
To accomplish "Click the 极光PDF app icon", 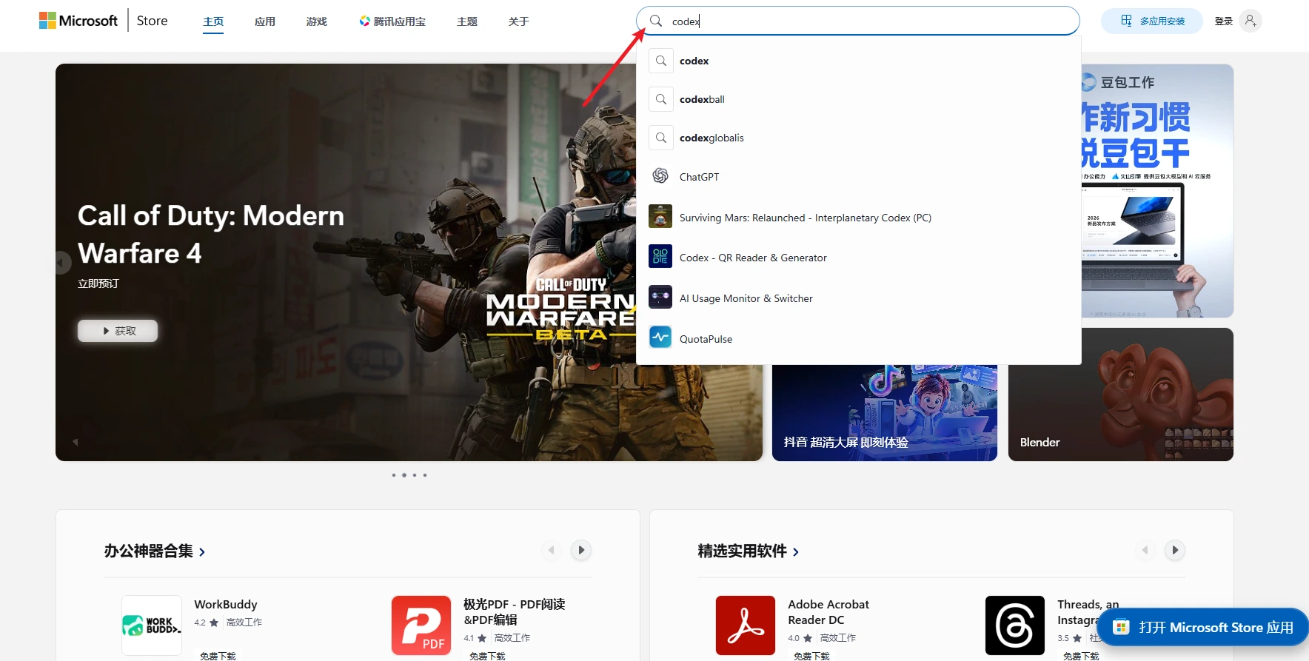I will coord(421,625).
